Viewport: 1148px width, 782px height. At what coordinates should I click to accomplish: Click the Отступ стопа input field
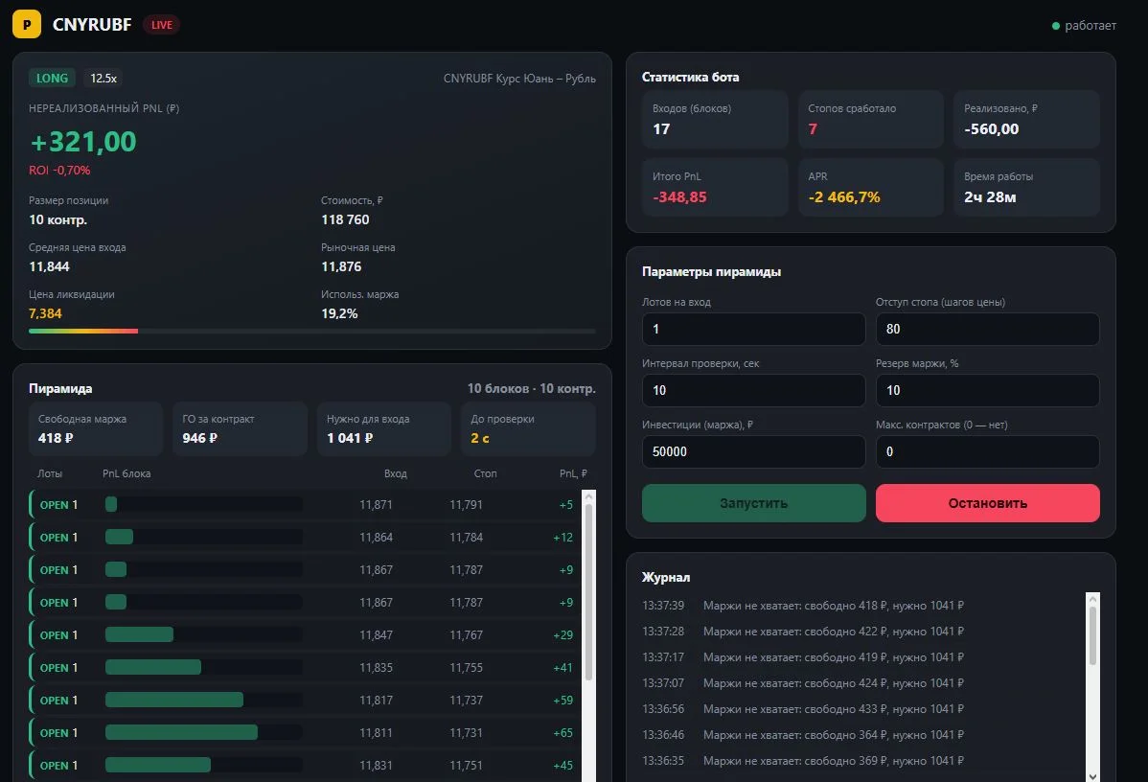987,329
